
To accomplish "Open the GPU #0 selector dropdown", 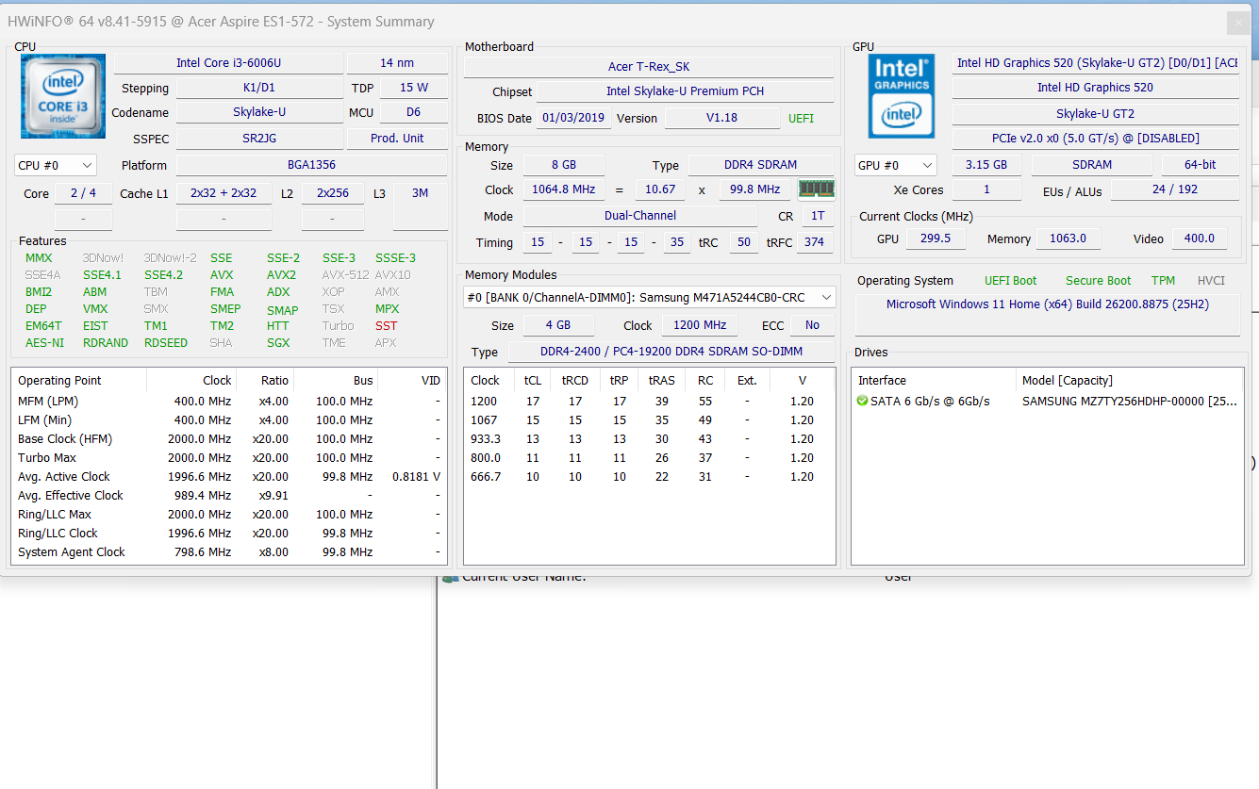I will (x=897, y=165).
